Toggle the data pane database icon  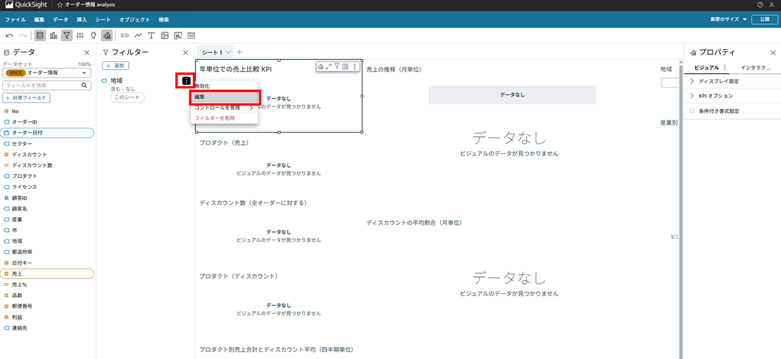click(40, 35)
